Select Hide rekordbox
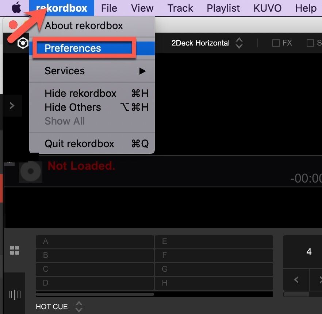This screenshot has height=314, width=322. pyautogui.click(x=92, y=94)
